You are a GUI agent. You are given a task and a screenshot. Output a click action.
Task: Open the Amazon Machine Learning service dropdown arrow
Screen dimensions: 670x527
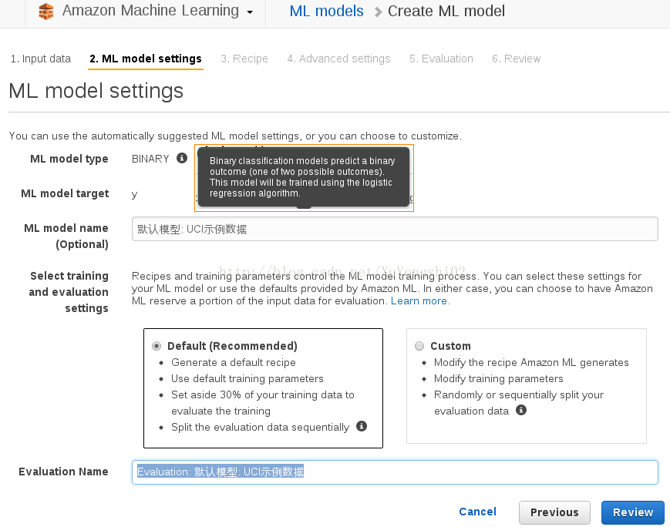click(x=250, y=12)
